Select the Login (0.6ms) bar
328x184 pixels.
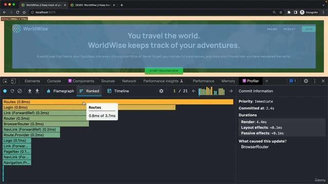point(89,107)
